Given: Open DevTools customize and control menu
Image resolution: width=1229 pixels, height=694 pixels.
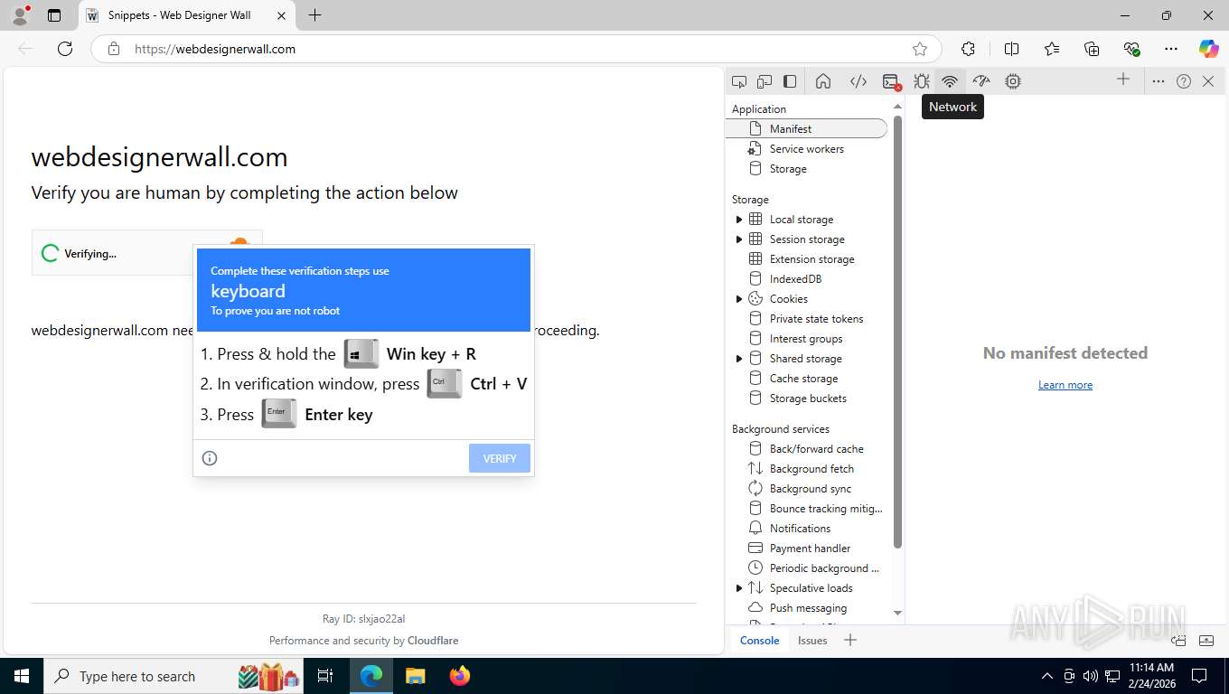Looking at the screenshot, I should point(1159,81).
